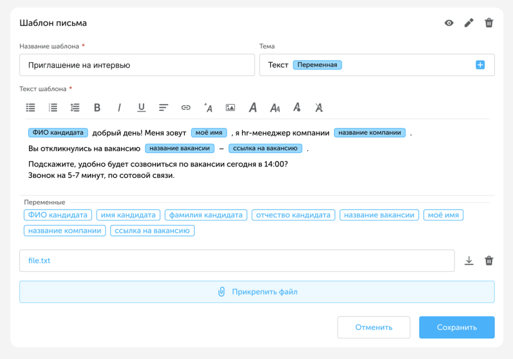Open text alignment options
This screenshot has height=359, width=513.
tap(163, 107)
